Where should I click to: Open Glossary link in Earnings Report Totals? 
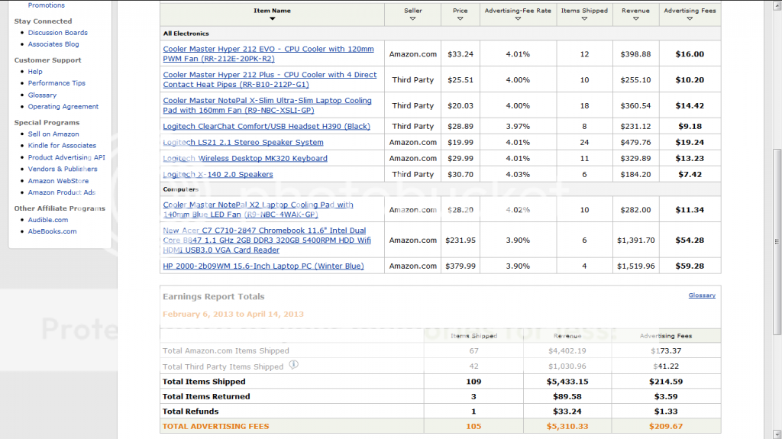701,295
